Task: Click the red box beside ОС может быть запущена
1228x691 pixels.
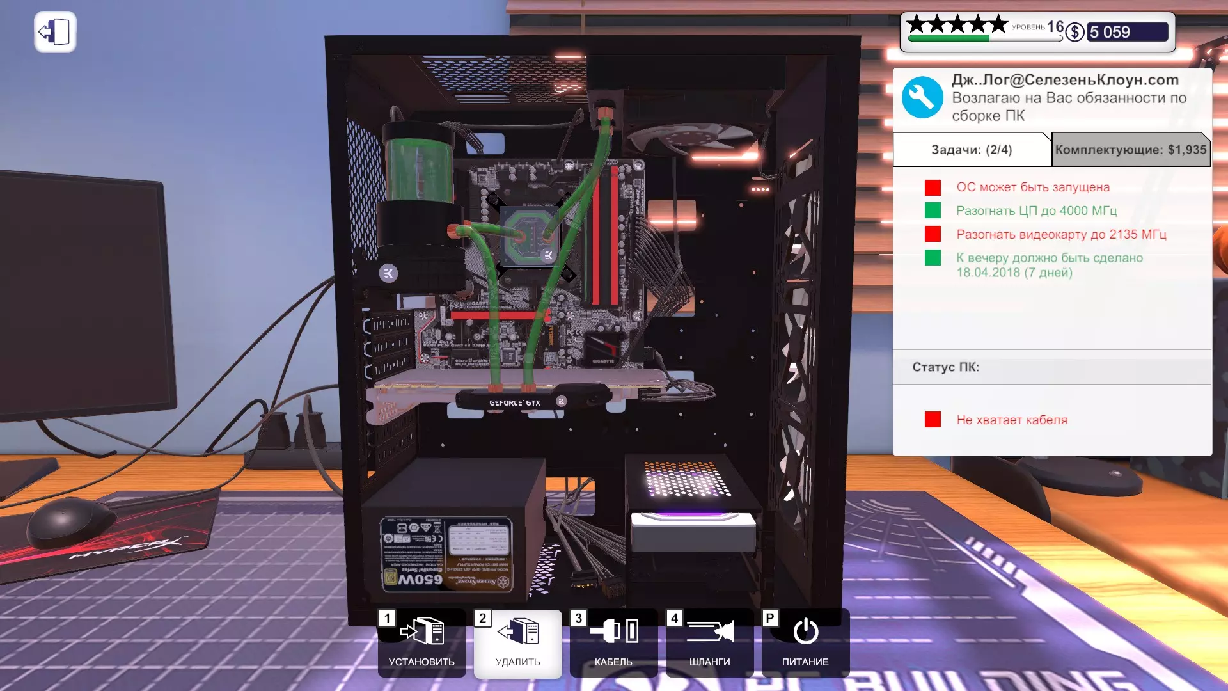Action: pyautogui.click(x=933, y=187)
